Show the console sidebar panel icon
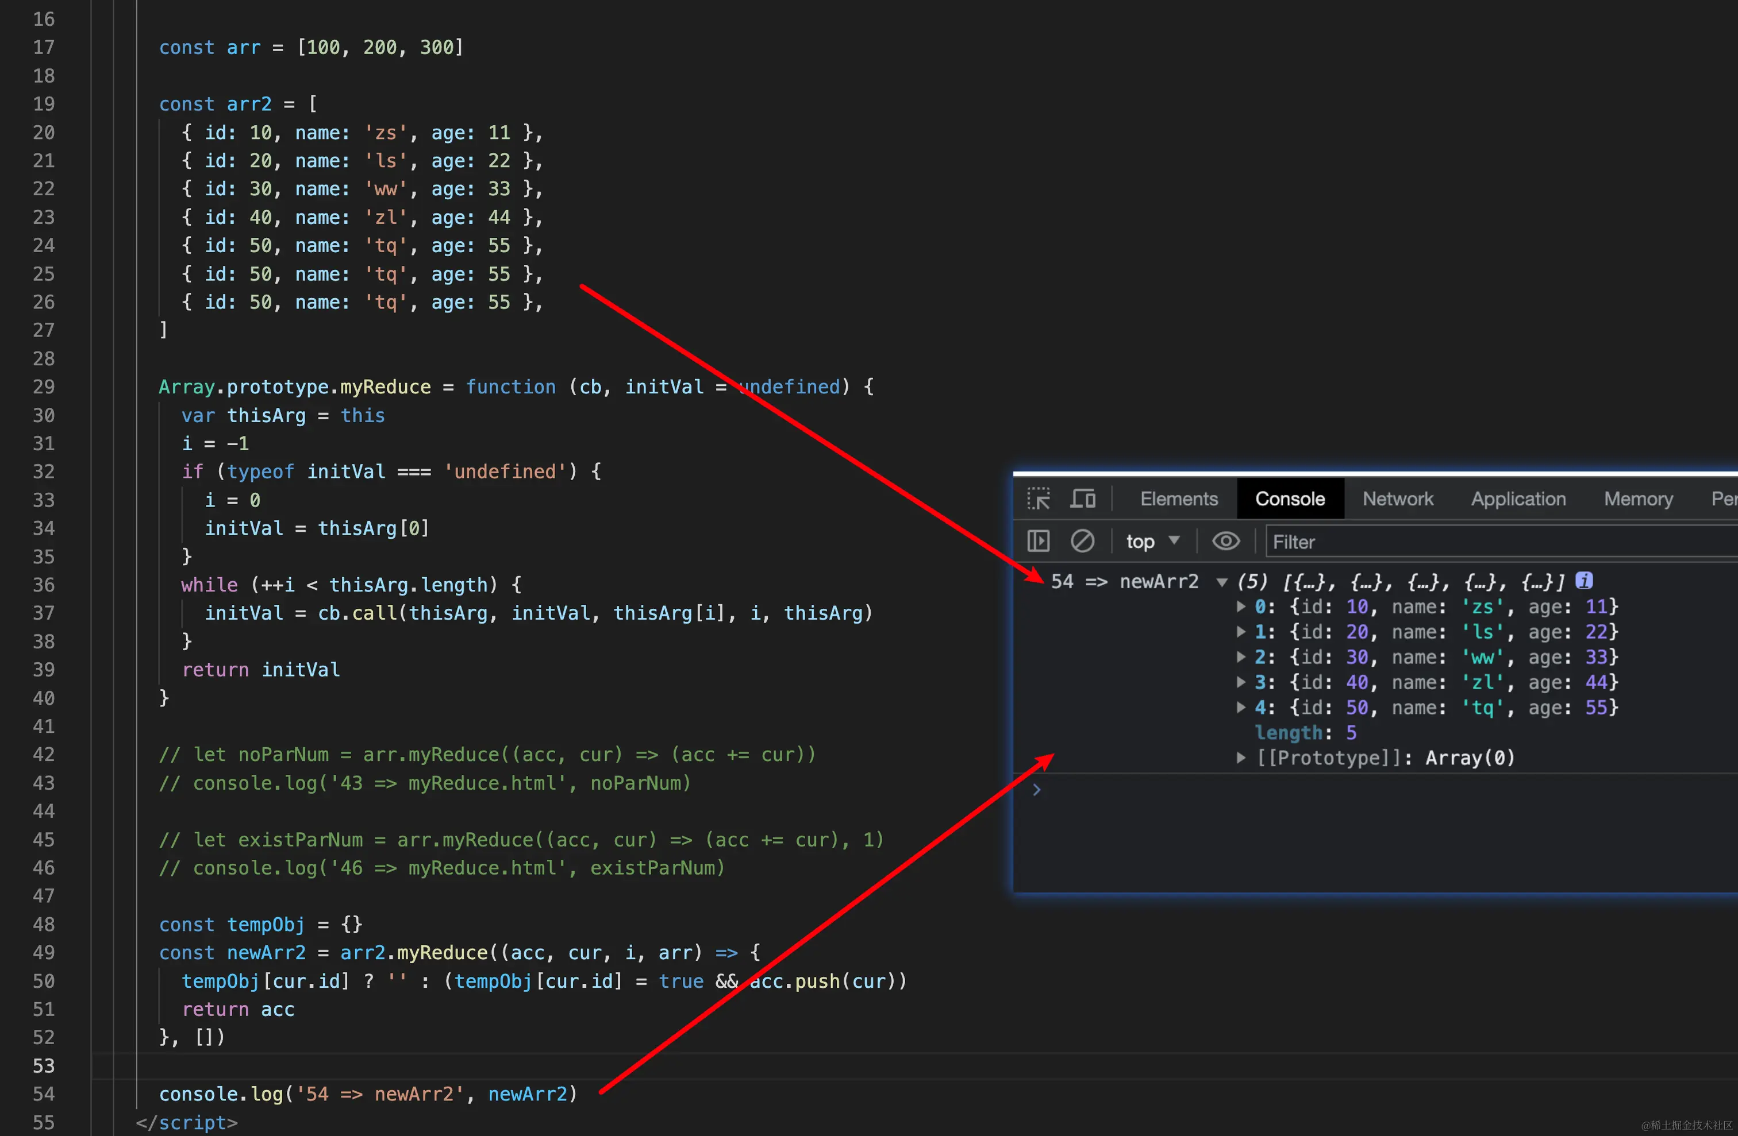This screenshot has height=1136, width=1738. [x=1038, y=542]
